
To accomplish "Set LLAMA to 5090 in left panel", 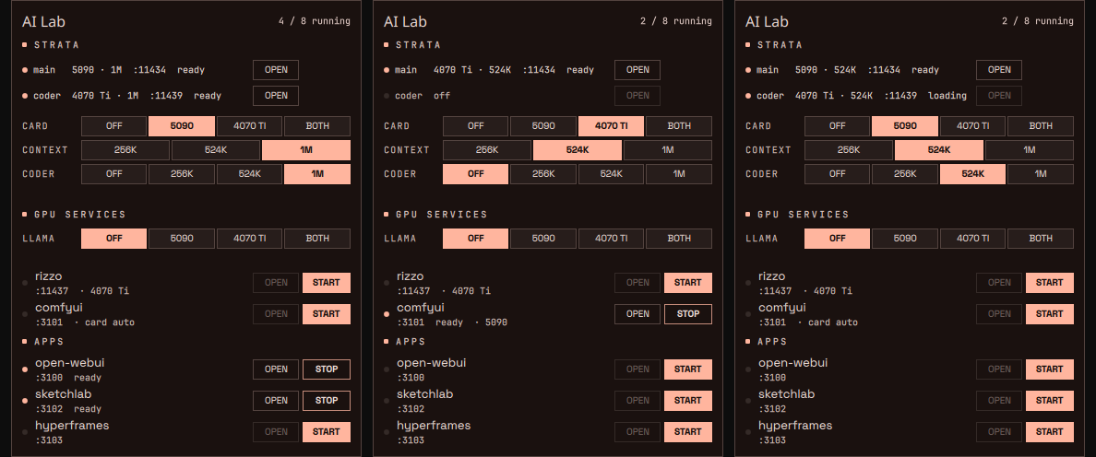I will click(x=182, y=239).
